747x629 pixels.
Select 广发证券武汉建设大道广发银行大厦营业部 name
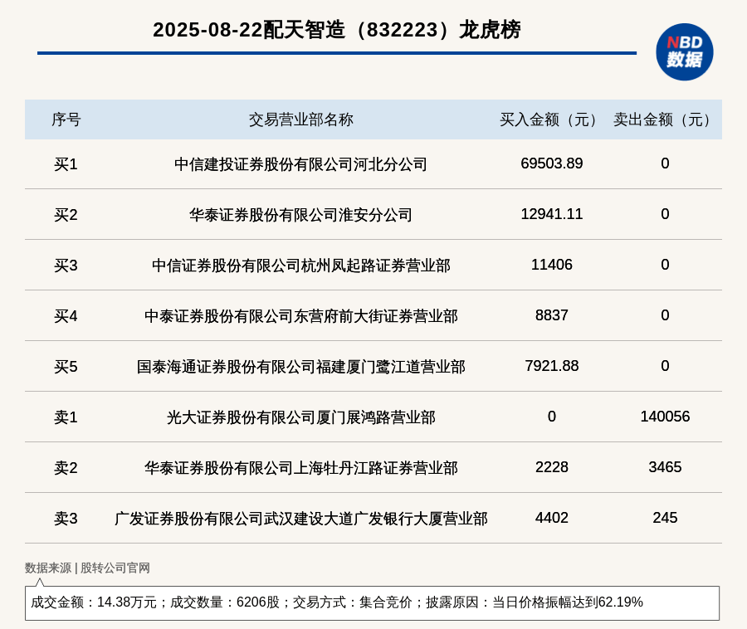300,518
